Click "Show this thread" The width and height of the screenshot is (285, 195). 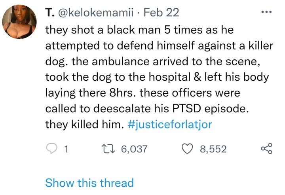click(89, 183)
